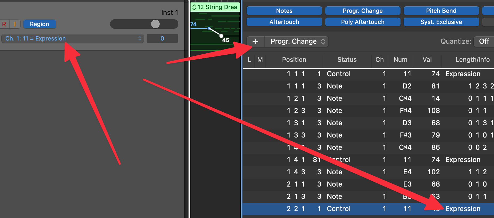Toggle the Syst. Exclusive filter button
Image resolution: width=494 pixels, height=218 pixels.
[441, 22]
